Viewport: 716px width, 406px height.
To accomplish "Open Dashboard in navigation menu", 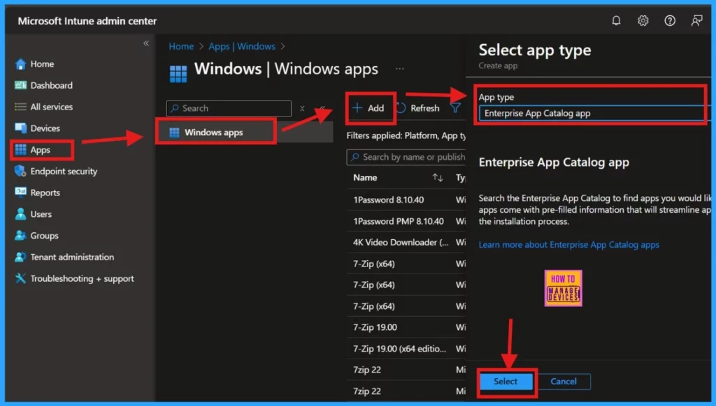I will click(x=51, y=85).
